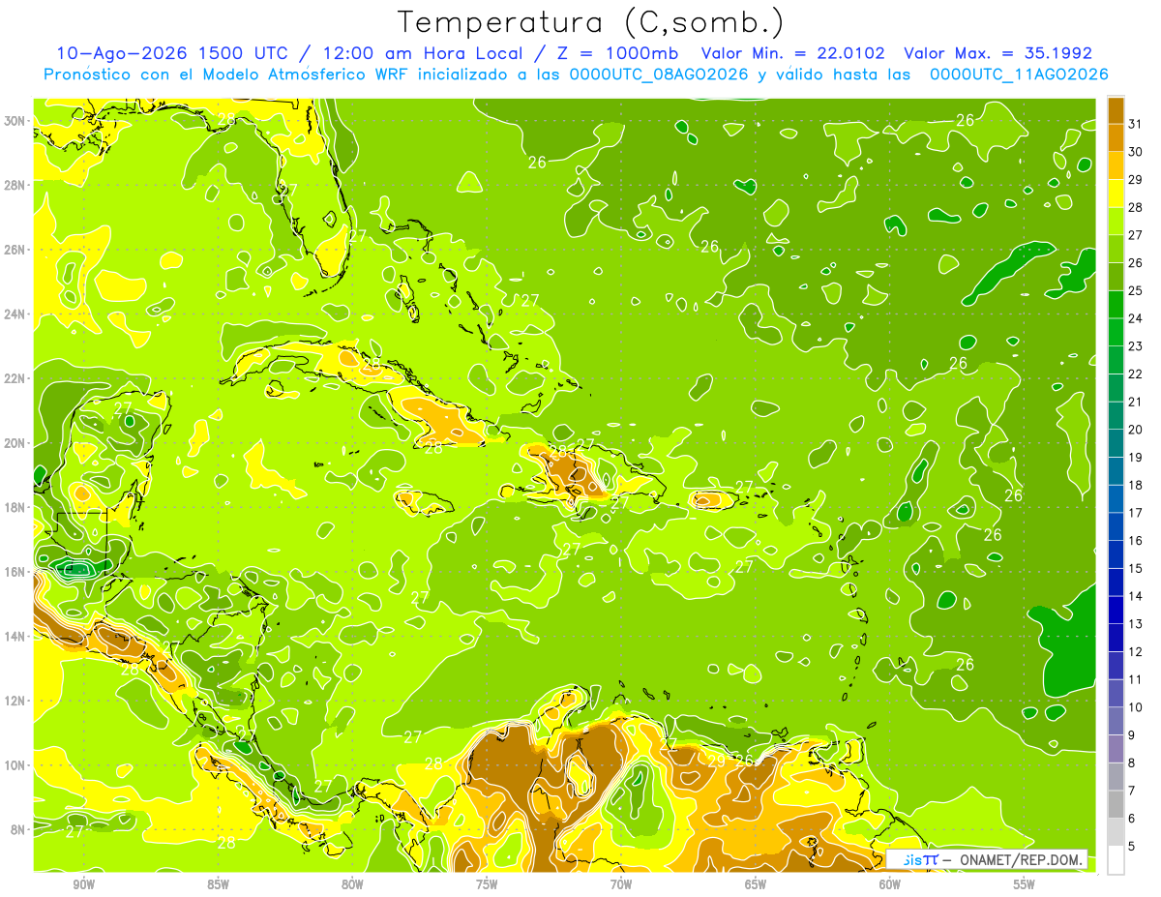Click the "5" label on the color scale

1132,846
